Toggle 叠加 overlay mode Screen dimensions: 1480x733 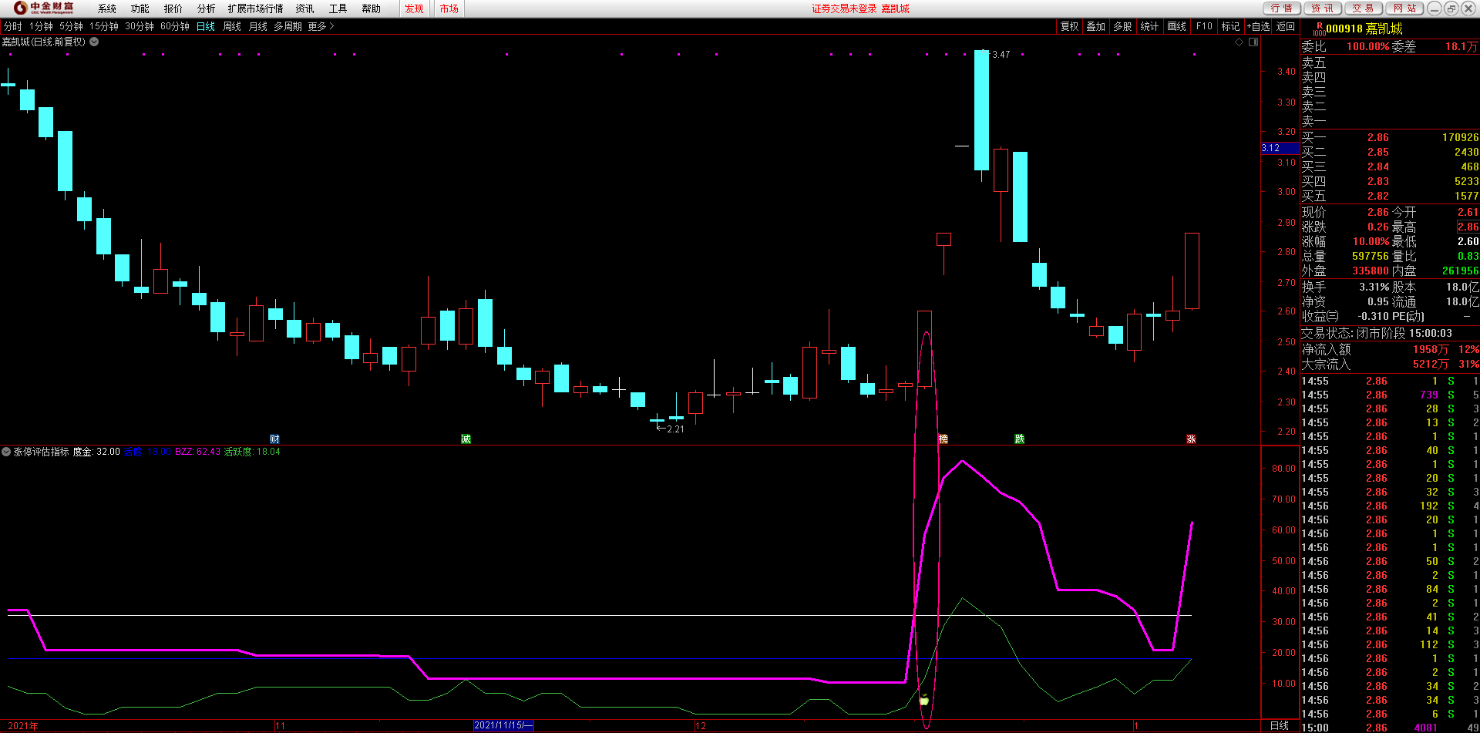[1095, 26]
